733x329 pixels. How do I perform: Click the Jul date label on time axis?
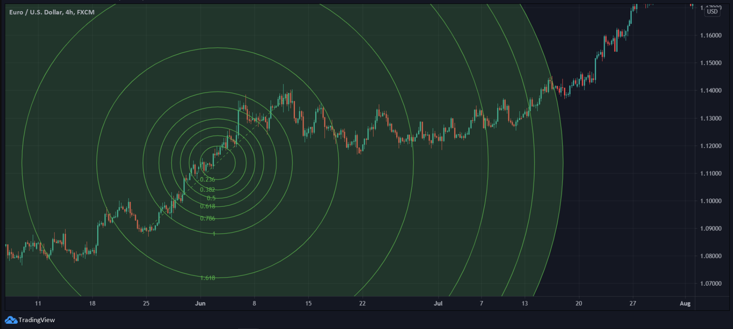pyautogui.click(x=438, y=303)
